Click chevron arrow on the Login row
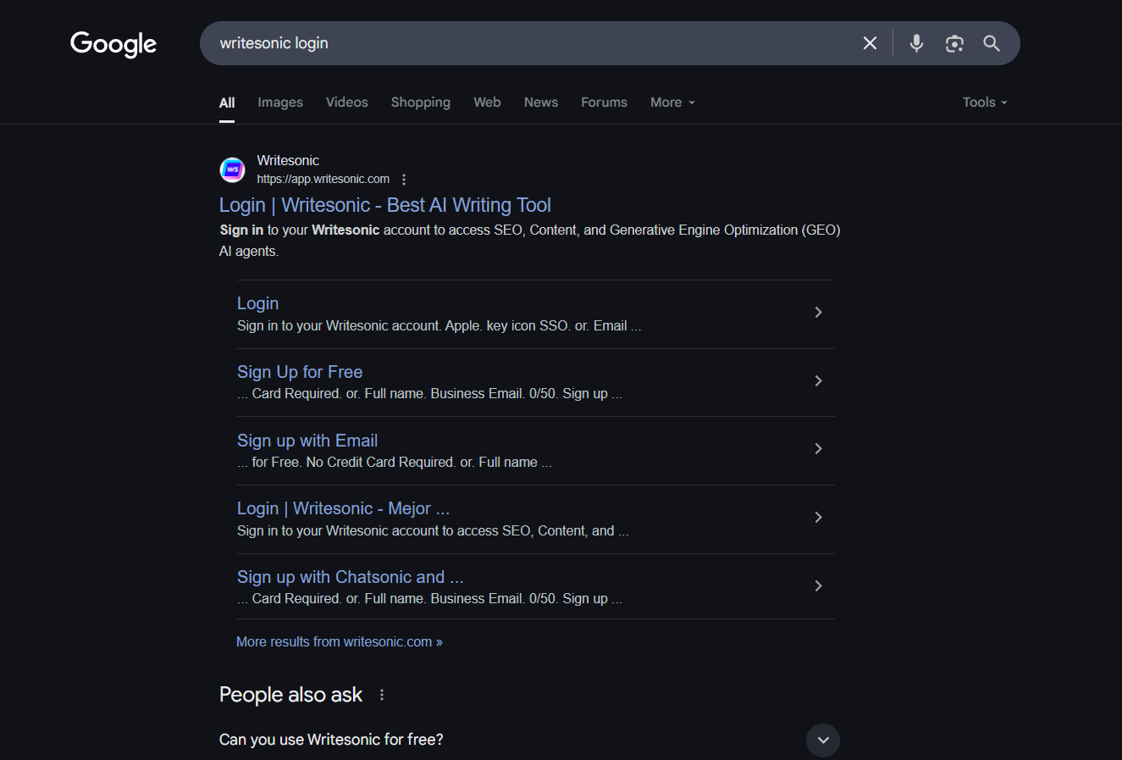The image size is (1122, 760). click(x=818, y=313)
